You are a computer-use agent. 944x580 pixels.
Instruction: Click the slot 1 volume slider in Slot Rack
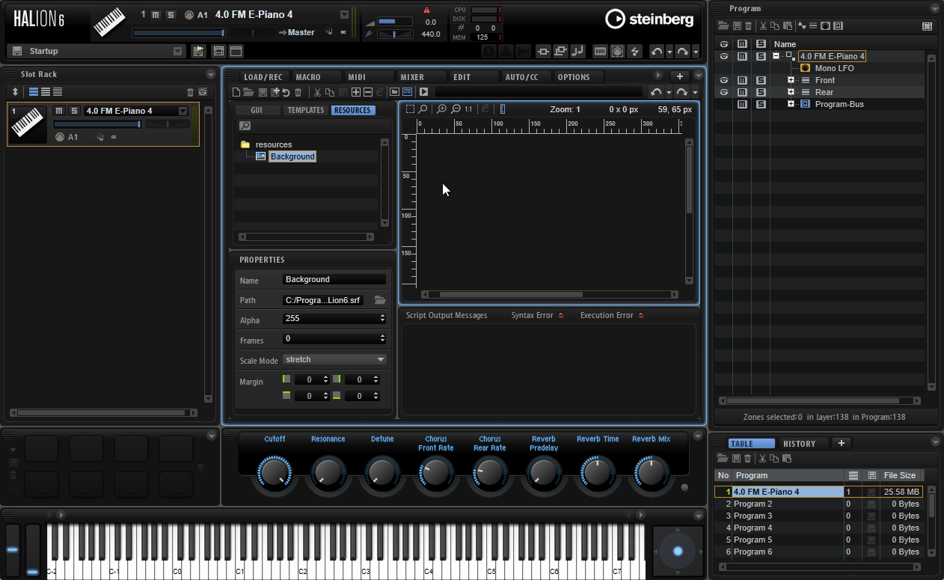click(97, 124)
